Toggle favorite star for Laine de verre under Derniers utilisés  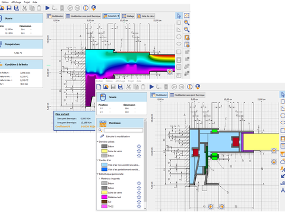pos(139,151)
